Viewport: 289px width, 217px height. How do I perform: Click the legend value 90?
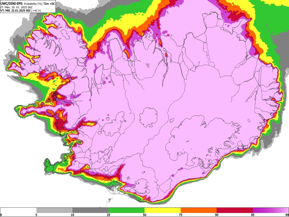click(217, 215)
